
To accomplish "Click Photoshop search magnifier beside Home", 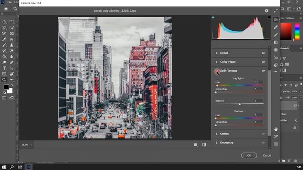I will click(x=15, y=9).
